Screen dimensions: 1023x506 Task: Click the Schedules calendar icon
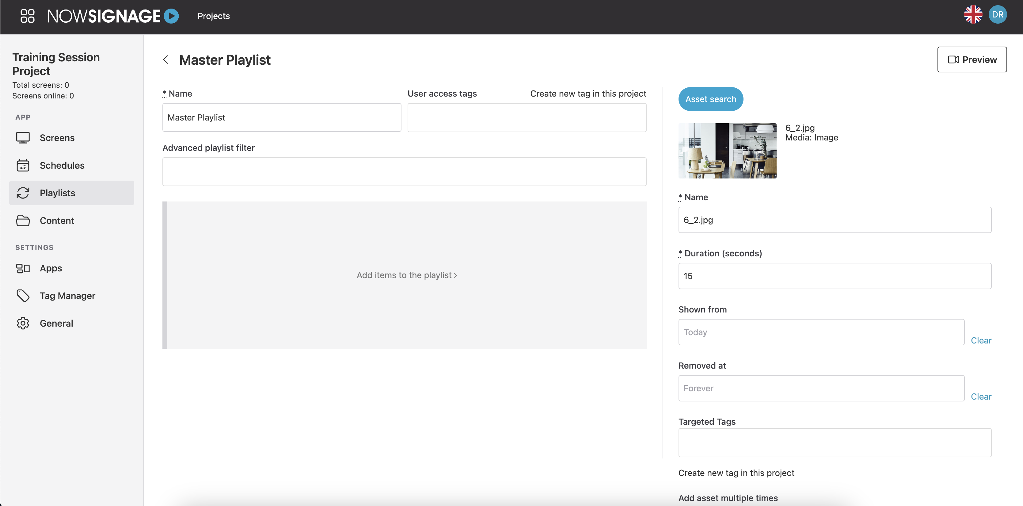[23, 165]
